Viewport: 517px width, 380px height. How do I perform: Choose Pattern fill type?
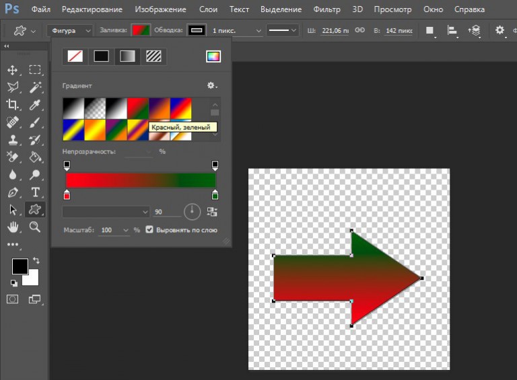click(x=153, y=56)
